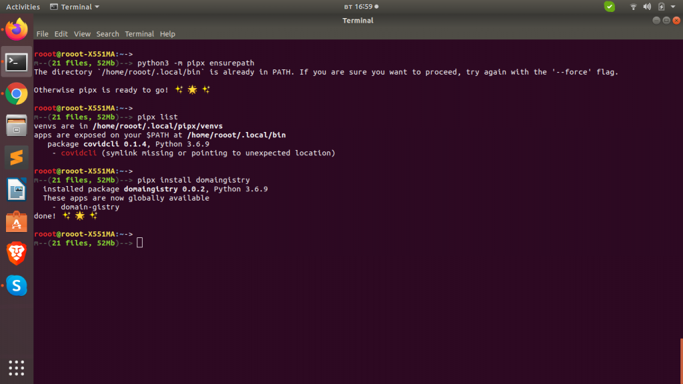Select the Terminal icon in the dock
Screen dimensions: 683x384
point(15,62)
